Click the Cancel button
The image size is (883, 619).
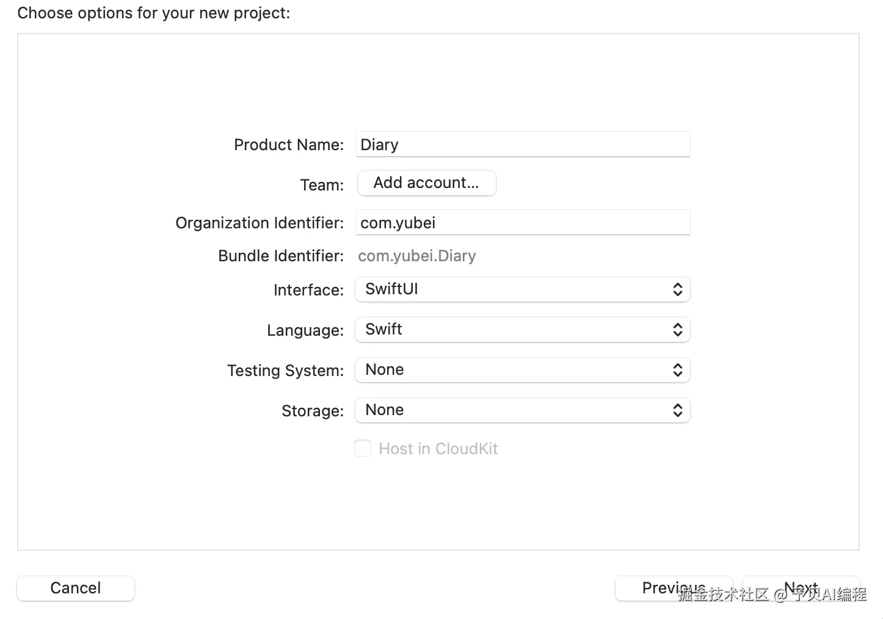pyautogui.click(x=76, y=588)
